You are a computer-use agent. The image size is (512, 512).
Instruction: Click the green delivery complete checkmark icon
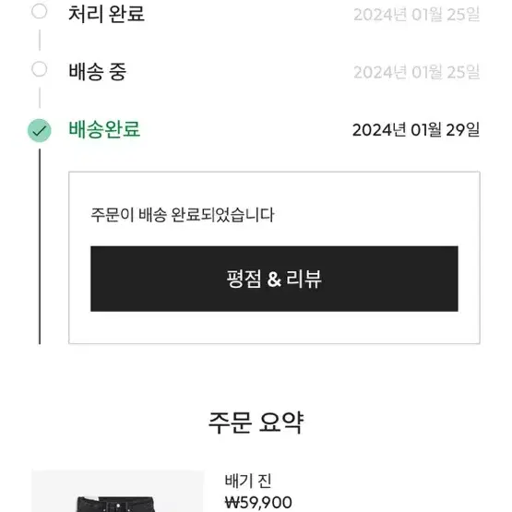coord(40,130)
